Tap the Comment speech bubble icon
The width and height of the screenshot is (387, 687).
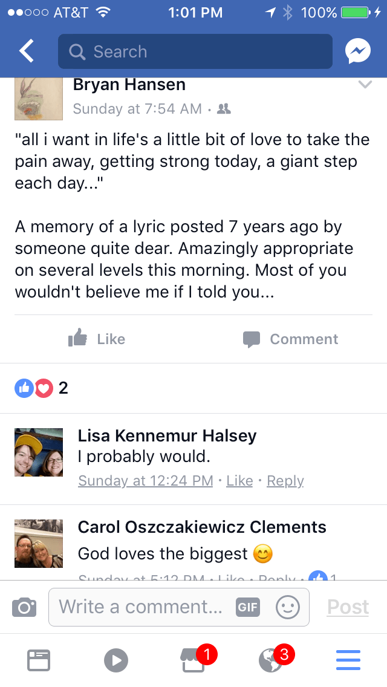pyautogui.click(x=252, y=339)
